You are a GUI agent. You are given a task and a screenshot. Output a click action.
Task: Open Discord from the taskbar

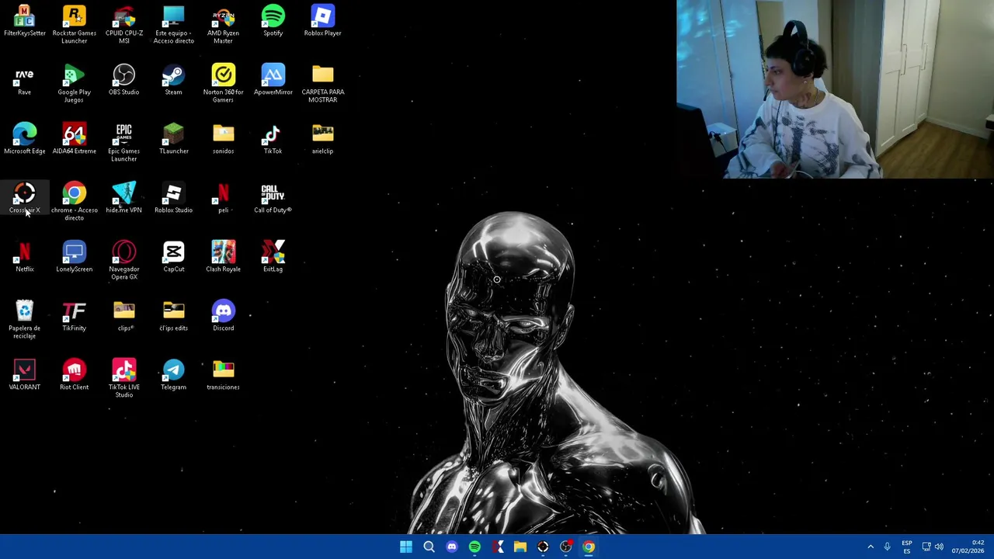tap(452, 547)
